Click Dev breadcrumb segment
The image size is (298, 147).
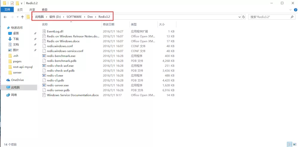[90, 17]
